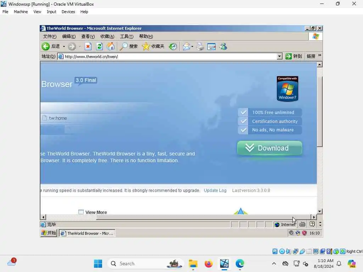Viewport: 363px width, 272px height.
Task: Open the Mail button dropdown arrow
Action: (x=192, y=47)
